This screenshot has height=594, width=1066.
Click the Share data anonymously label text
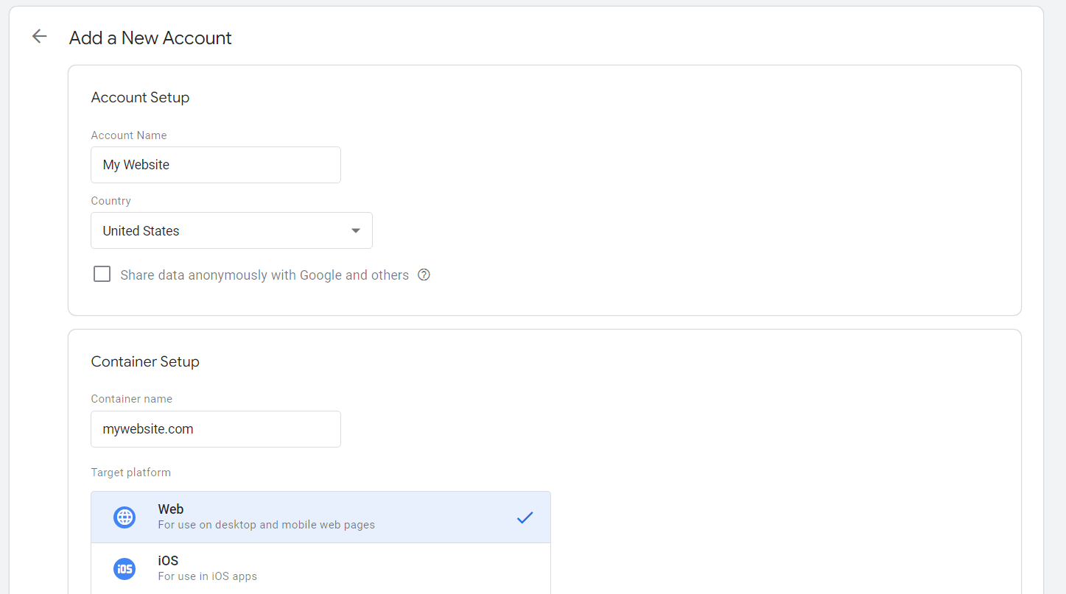tap(265, 274)
